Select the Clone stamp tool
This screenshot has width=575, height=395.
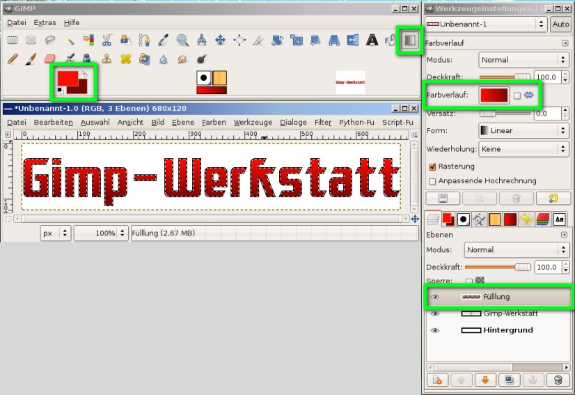[107, 59]
